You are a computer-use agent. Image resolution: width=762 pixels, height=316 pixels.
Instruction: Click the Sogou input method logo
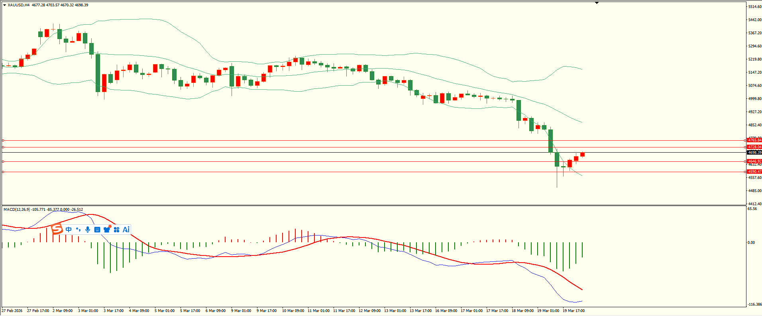57,229
